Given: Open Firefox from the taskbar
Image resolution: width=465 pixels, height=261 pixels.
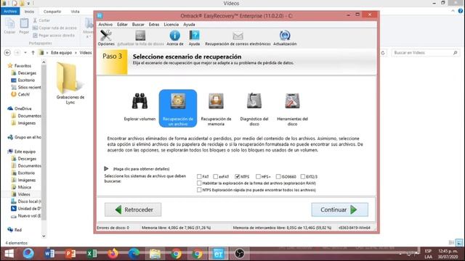Looking at the screenshot, I should 113,253.
